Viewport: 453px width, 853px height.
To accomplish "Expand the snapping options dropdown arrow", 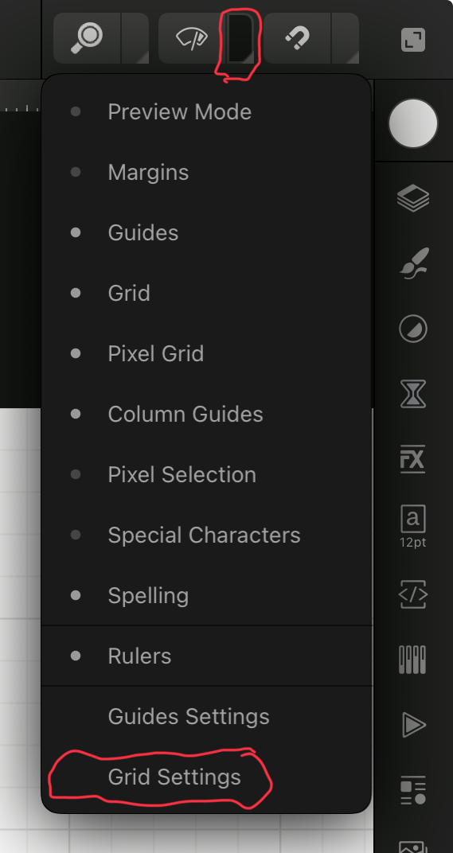I will (x=346, y=39).
